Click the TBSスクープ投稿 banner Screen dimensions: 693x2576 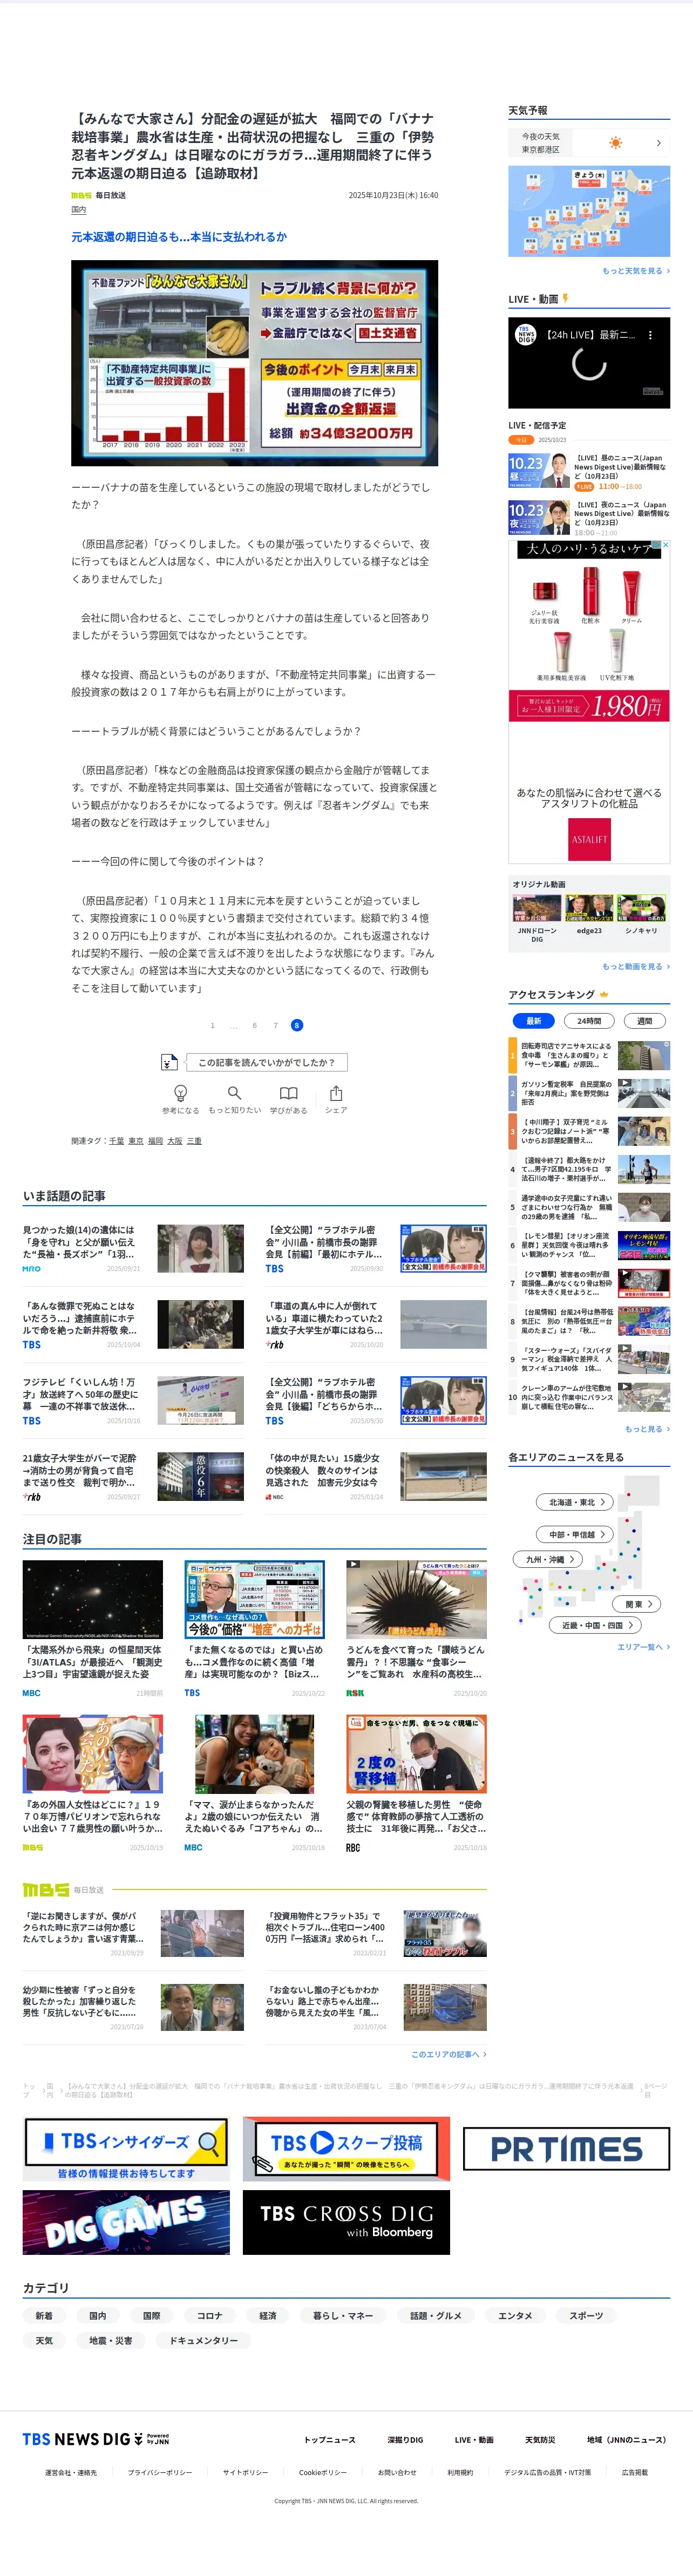pyautogui.click(x=346, y=2149)
